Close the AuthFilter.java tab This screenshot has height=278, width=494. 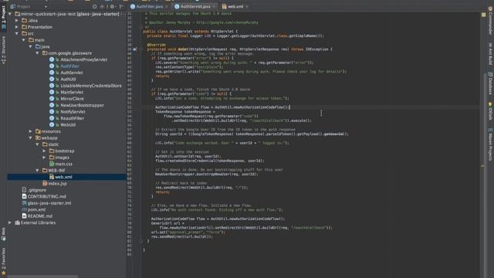[x=167, y=6]
